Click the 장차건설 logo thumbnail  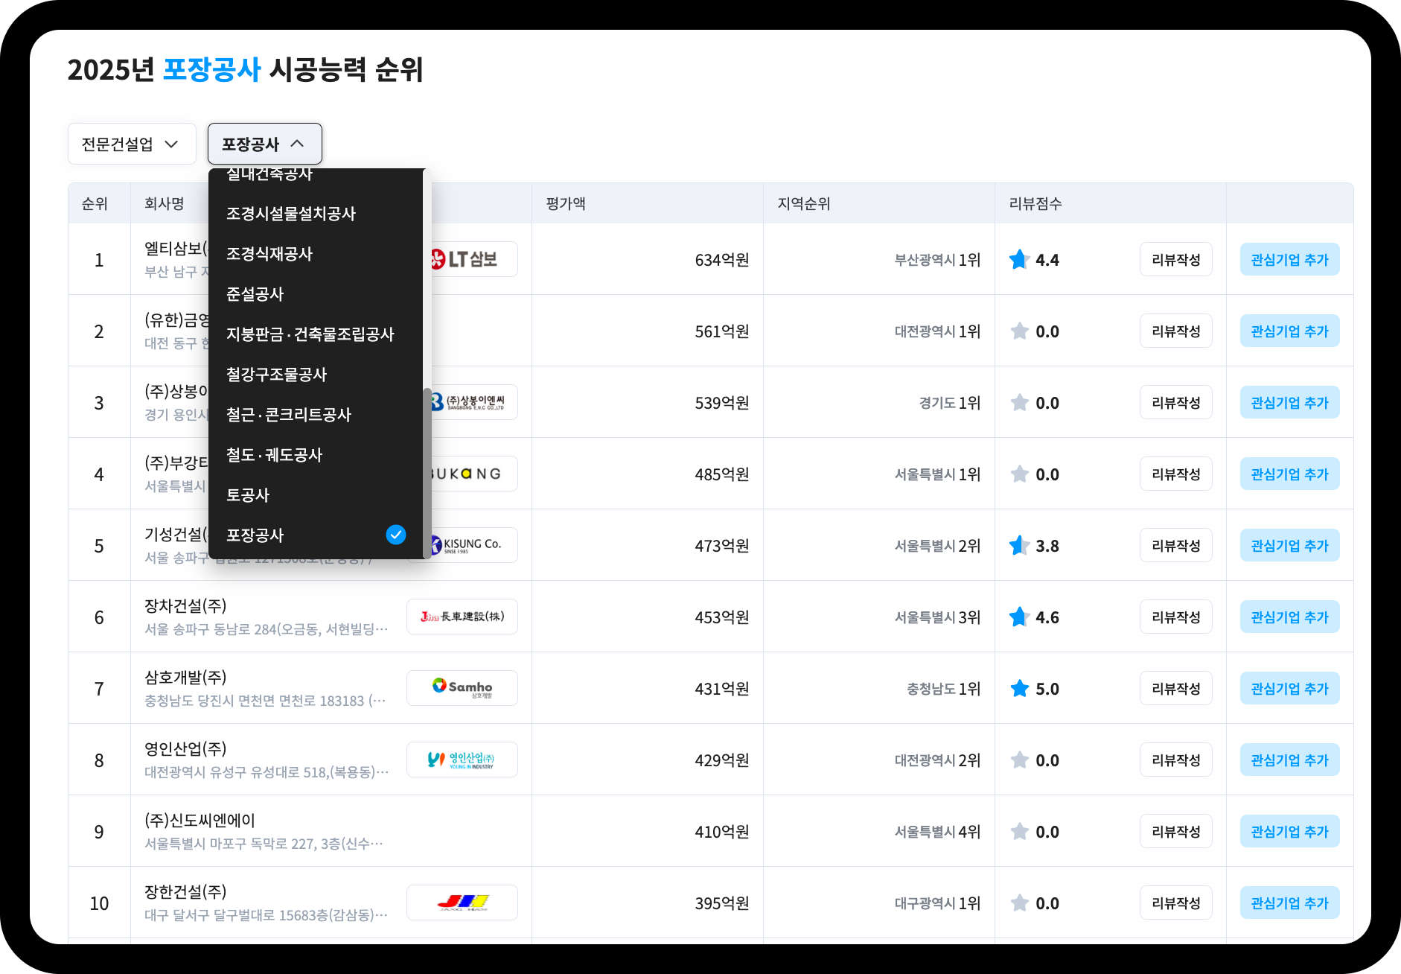click(462, 617)
